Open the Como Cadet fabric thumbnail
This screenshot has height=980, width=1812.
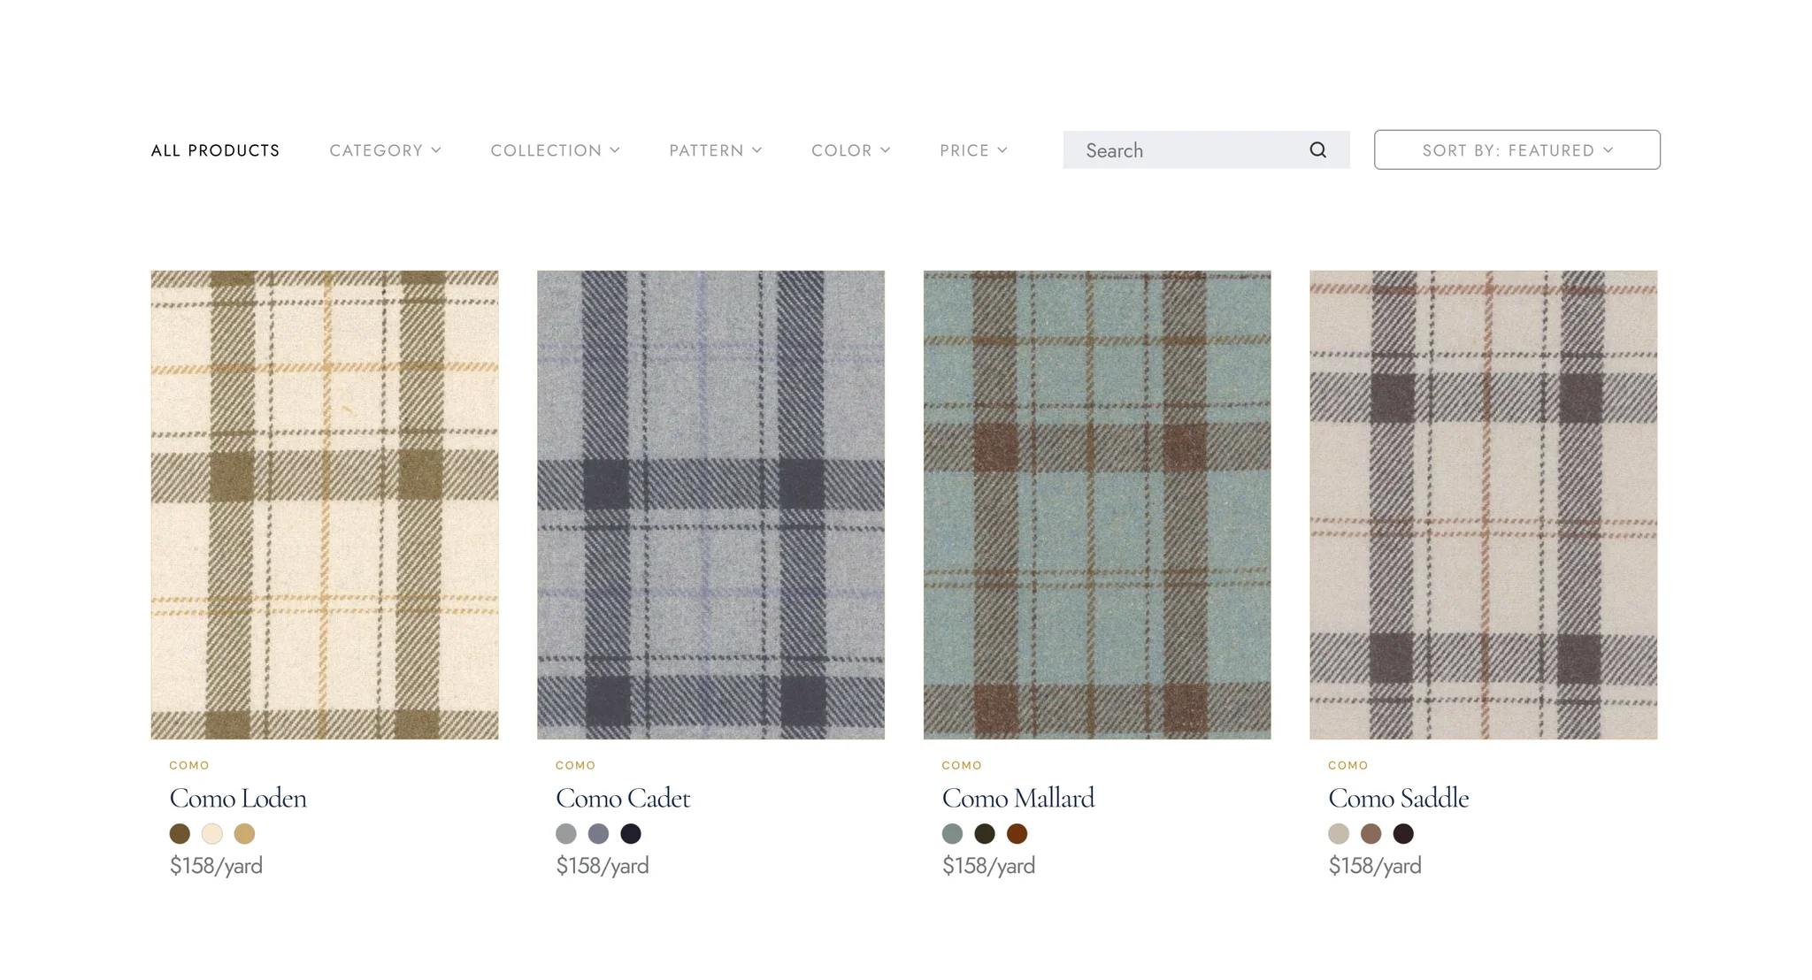pyautogui.click(x=710, y=505)
